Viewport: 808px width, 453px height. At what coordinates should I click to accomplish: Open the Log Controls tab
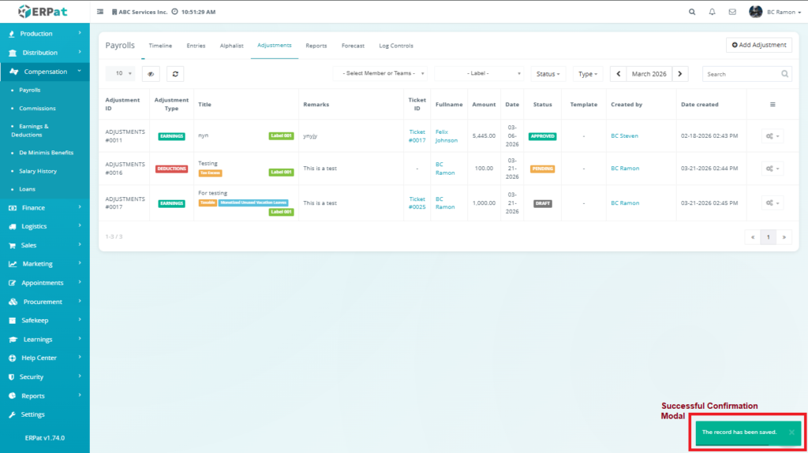point(396,46)
